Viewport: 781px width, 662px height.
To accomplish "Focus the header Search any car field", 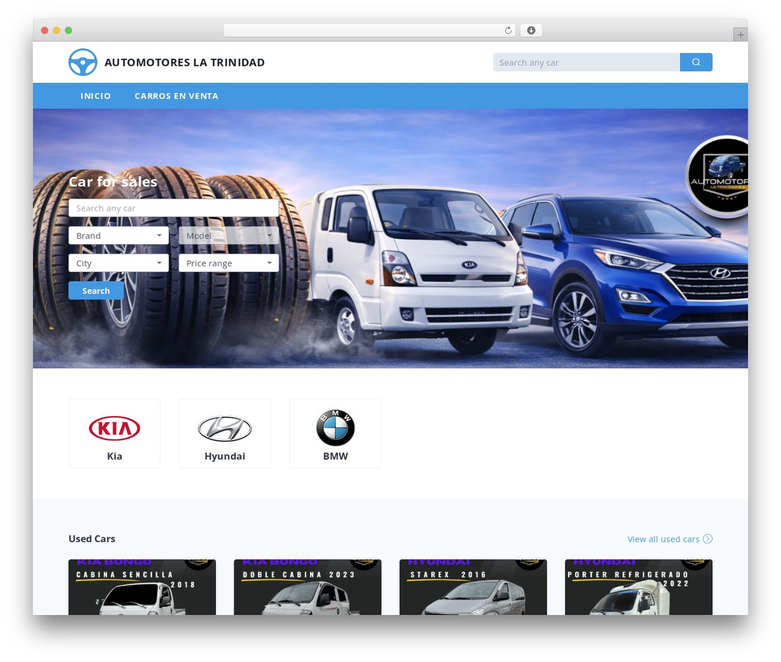I will point(586,62).
